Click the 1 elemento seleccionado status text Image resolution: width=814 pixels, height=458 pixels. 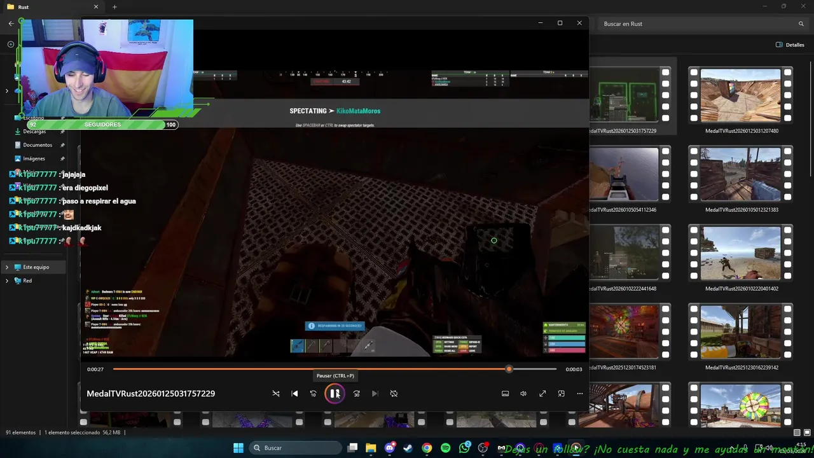(x=73, y=433)
